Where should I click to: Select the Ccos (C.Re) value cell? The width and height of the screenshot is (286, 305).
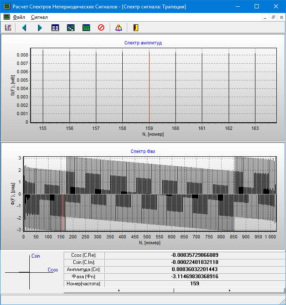click(x=195, y=255)
